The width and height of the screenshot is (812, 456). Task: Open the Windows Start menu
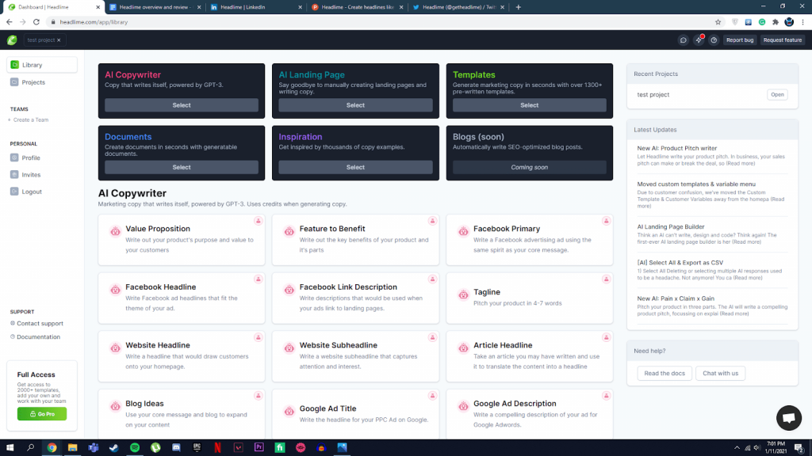click(10, 448)
